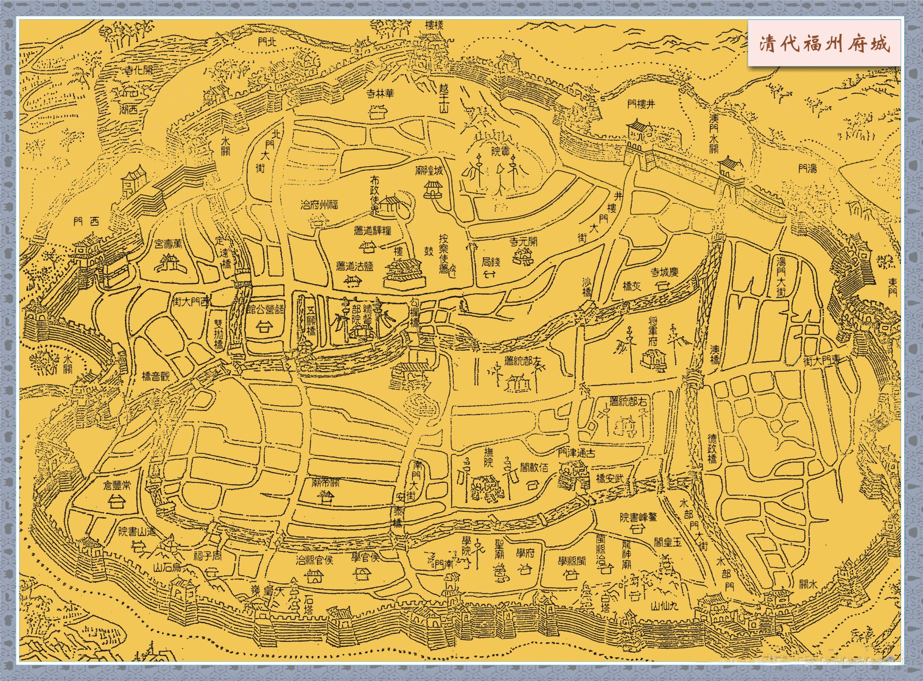Click the 九仙山 hill label

[x=664, y=606]
